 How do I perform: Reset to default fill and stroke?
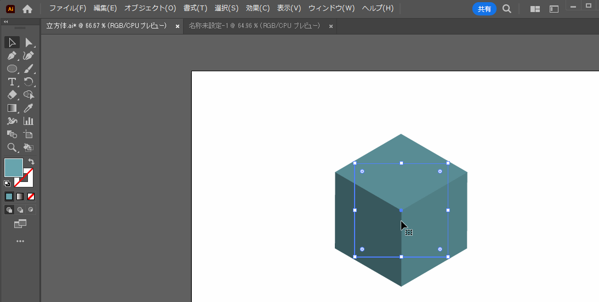coord(7,183)
